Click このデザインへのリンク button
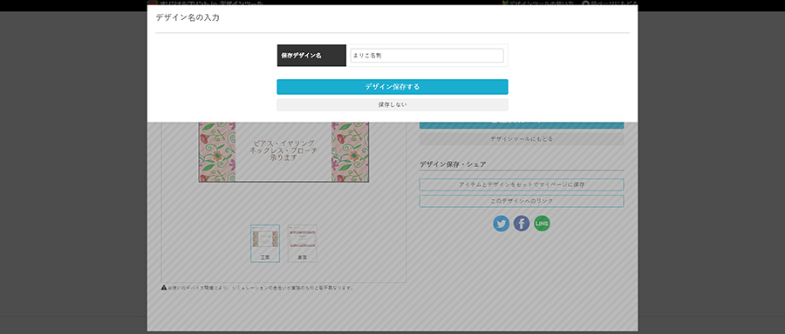The image size is (785, 334). (x=522, y=201)
